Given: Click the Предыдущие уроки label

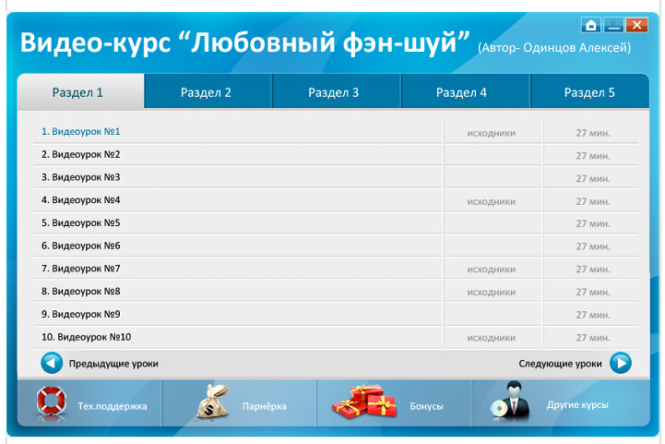Looking at the screenshot, I should point(113,364).
